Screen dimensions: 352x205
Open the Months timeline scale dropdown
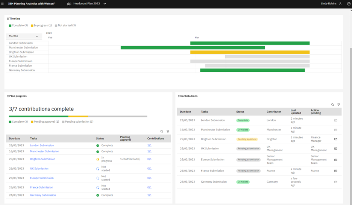[24, 36]
